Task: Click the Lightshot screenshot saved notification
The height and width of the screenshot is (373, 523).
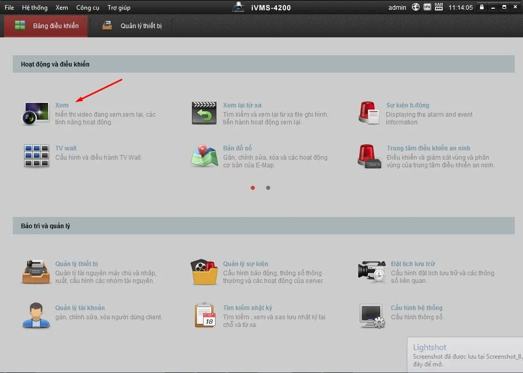Action: pyautogui.click(x=466, y=355)
